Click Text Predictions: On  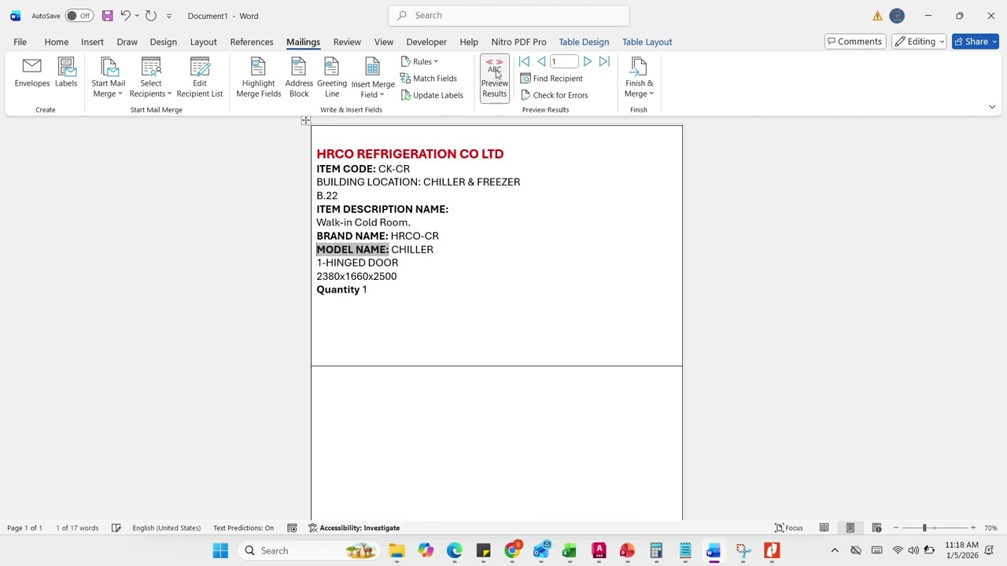click(x=243, y=528)
